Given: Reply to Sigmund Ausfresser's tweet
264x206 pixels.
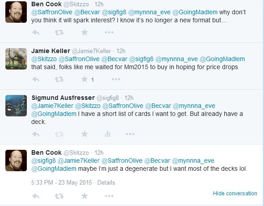Looking at the screenshot, I should coord(36,134).
